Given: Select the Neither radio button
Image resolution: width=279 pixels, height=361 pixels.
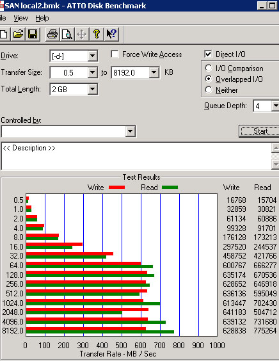Looking at the screenshot, I should tap(209, 90).
